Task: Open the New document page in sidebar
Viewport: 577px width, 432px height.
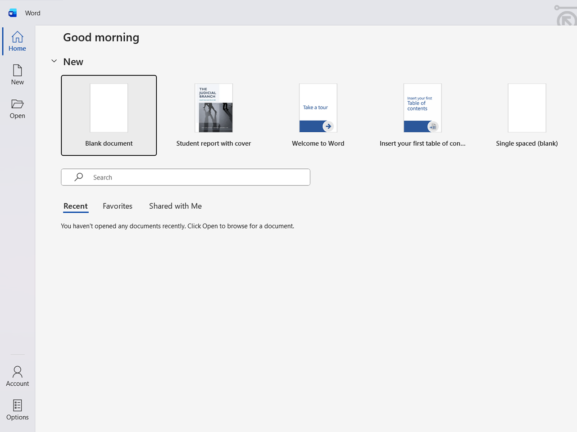Action: click(18, 75)
